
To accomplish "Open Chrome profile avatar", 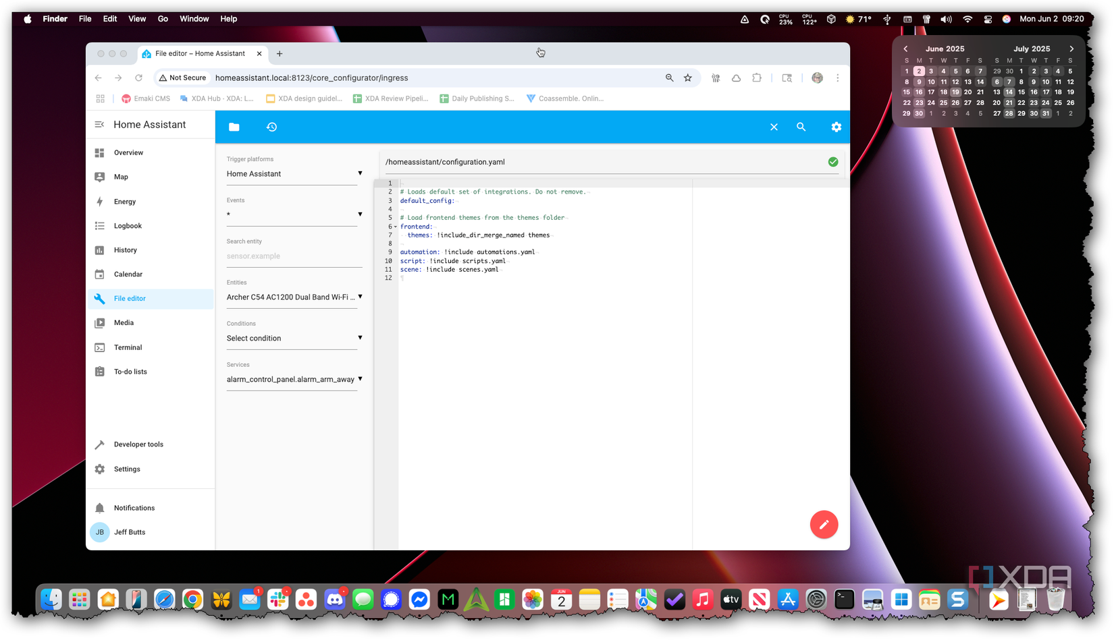I will click(x=817, y=78).
